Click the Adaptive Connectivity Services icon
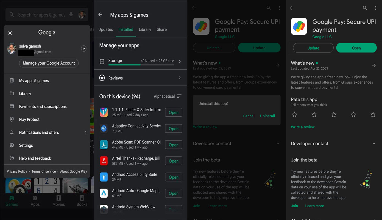The width and height of the screenshot is (382, 220). 104,128
